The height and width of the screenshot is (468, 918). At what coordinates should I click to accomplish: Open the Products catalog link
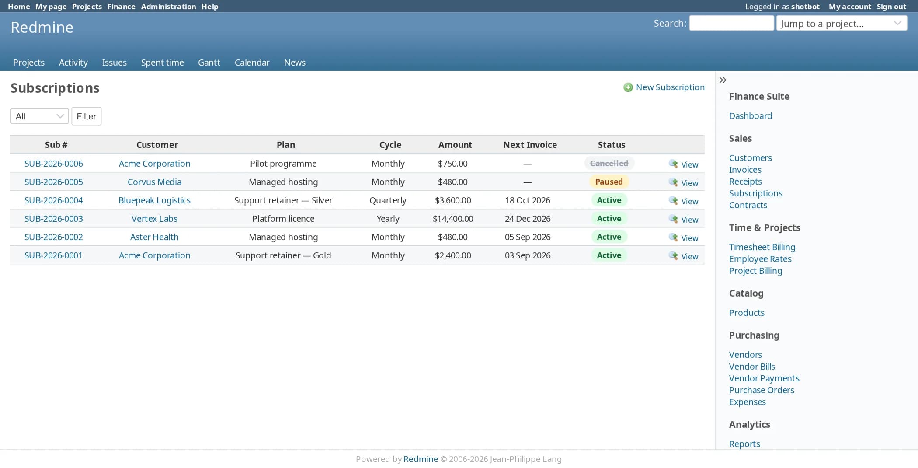click(747, 313)
